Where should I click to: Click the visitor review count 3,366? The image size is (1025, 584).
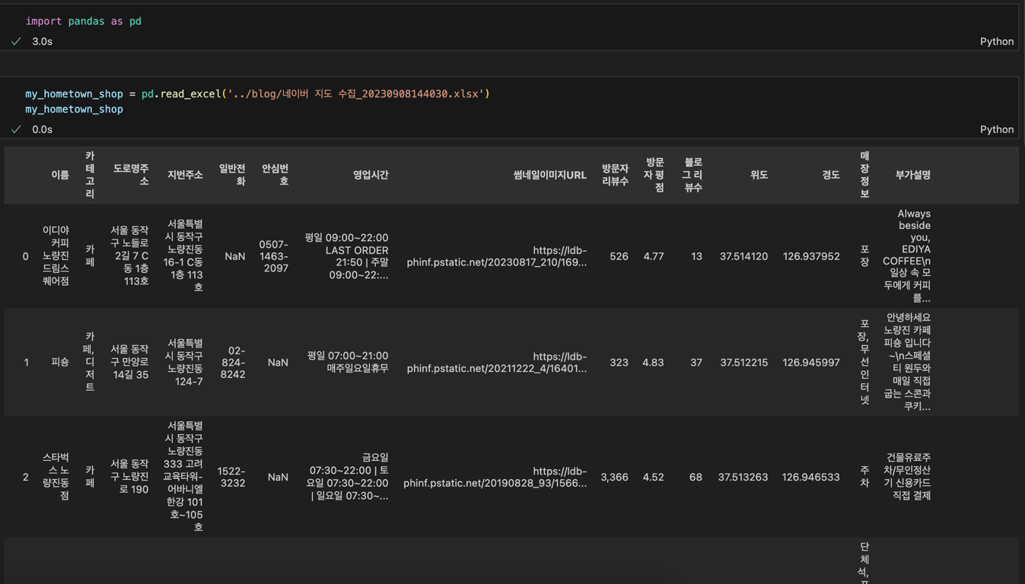[x=615, y=478]
